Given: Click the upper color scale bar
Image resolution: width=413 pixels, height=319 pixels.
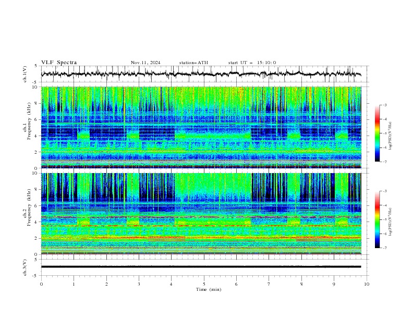Looking at the screenshot, I should click(377, 133).
